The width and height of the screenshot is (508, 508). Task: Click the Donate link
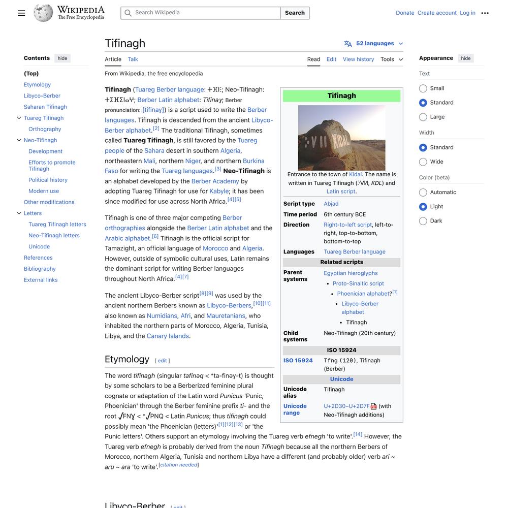click(405, 13)
